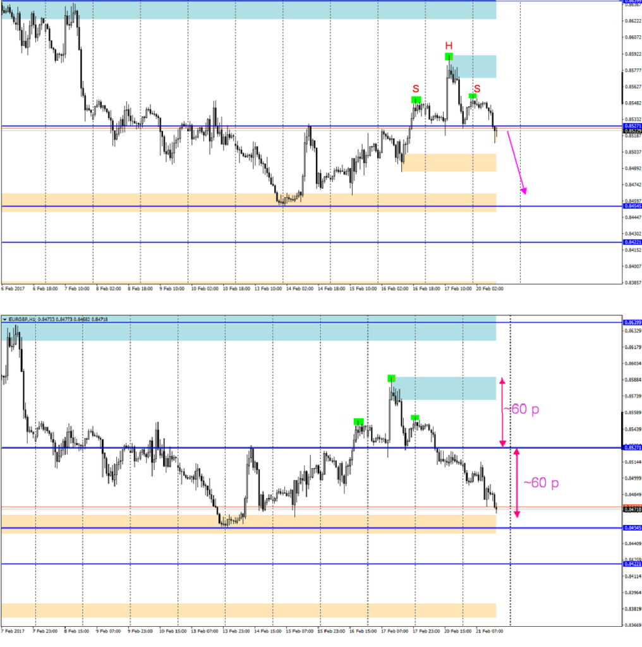Click the 0.86222 price axis label

click(x=633, y=21)
